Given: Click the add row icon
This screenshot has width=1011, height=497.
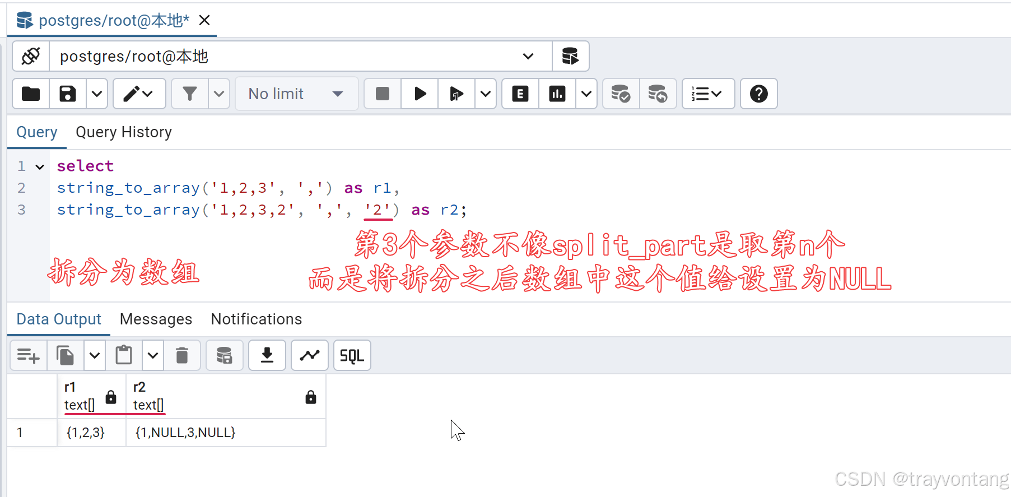Looking at the screenshot, I should tap(29, 355).
